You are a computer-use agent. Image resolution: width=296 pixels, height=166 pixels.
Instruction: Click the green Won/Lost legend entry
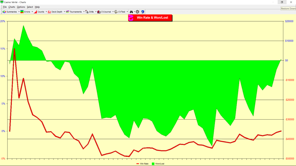[158, 164]
